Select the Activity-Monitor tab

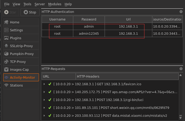[x=21, y=78]
